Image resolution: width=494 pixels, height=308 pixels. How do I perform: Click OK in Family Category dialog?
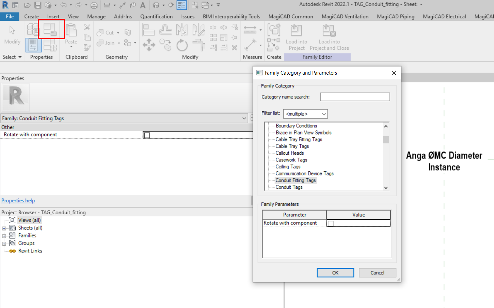click(335, 273)
